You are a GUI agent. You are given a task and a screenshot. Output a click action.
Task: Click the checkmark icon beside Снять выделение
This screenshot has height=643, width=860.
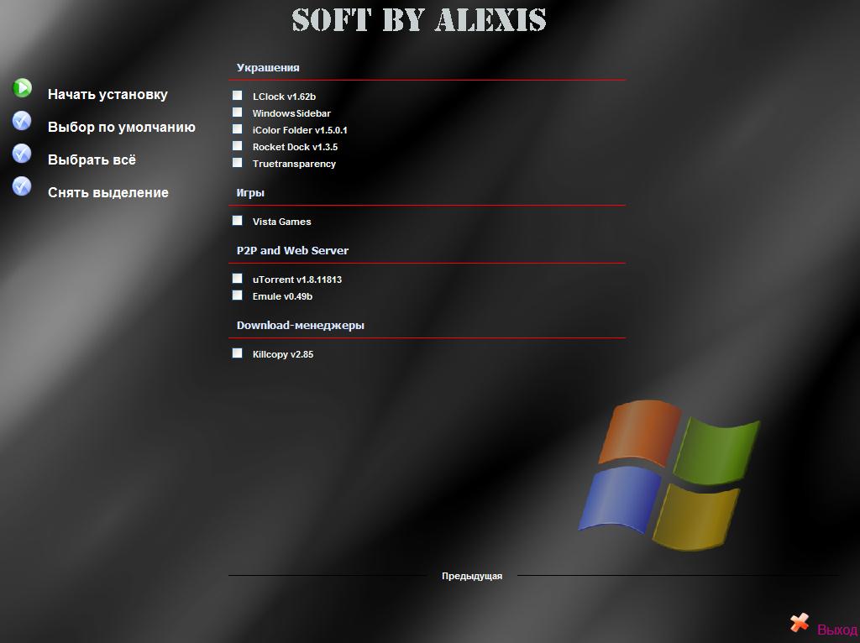point(22,186)
